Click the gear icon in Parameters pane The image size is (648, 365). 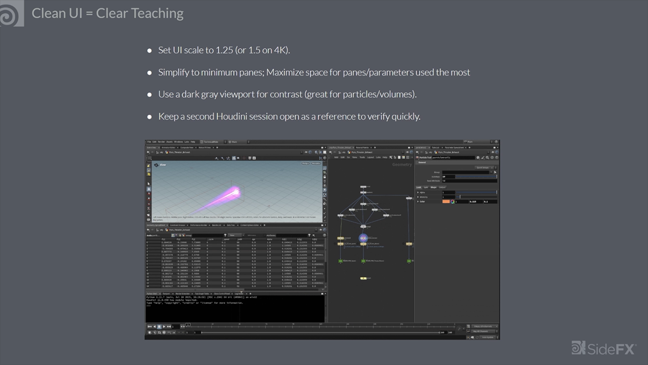[477, 158]
